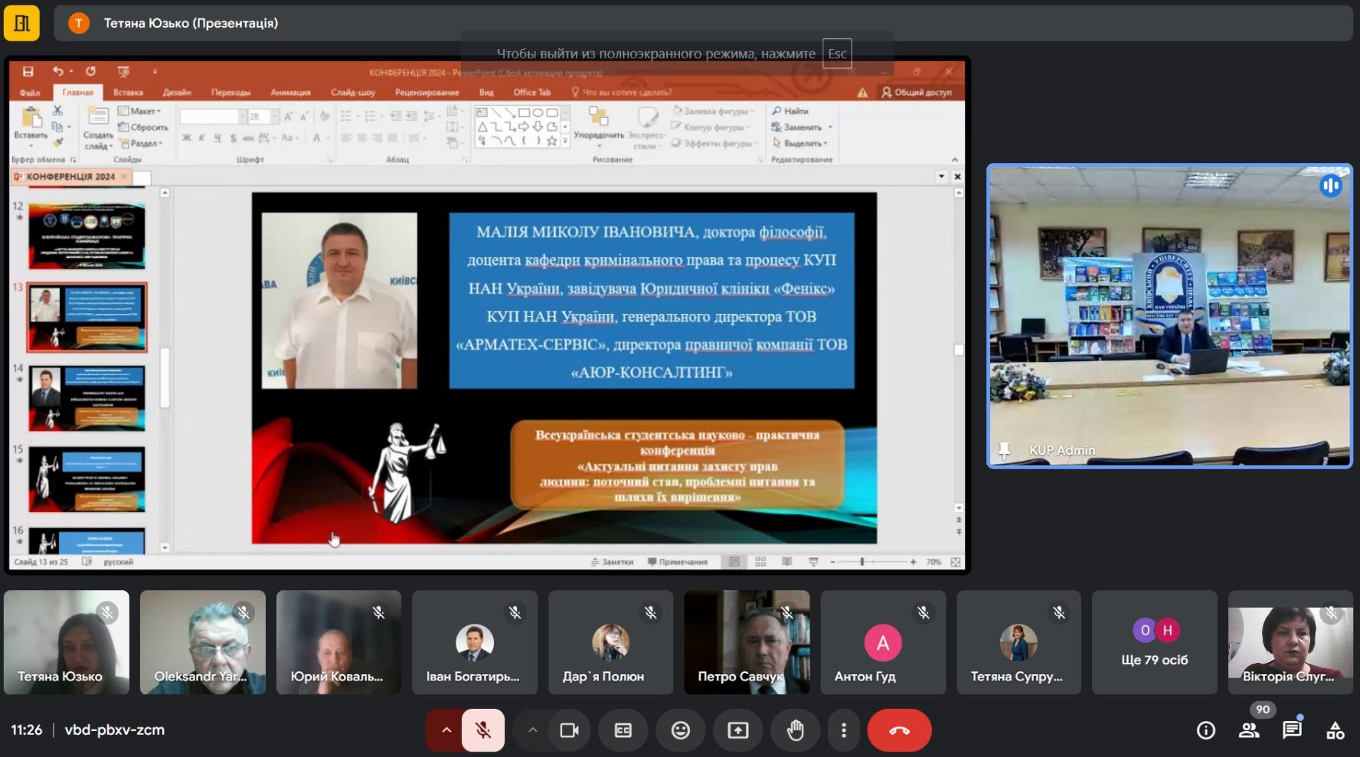Click the 'Ще 79 осіб' participants tile
The width and height of the screenshot is (1360, 757).
click(x=1154, y=643)
